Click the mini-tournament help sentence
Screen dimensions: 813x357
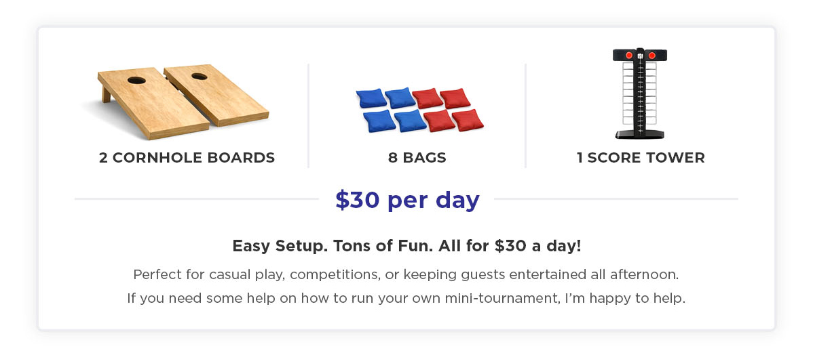[406, 298]
